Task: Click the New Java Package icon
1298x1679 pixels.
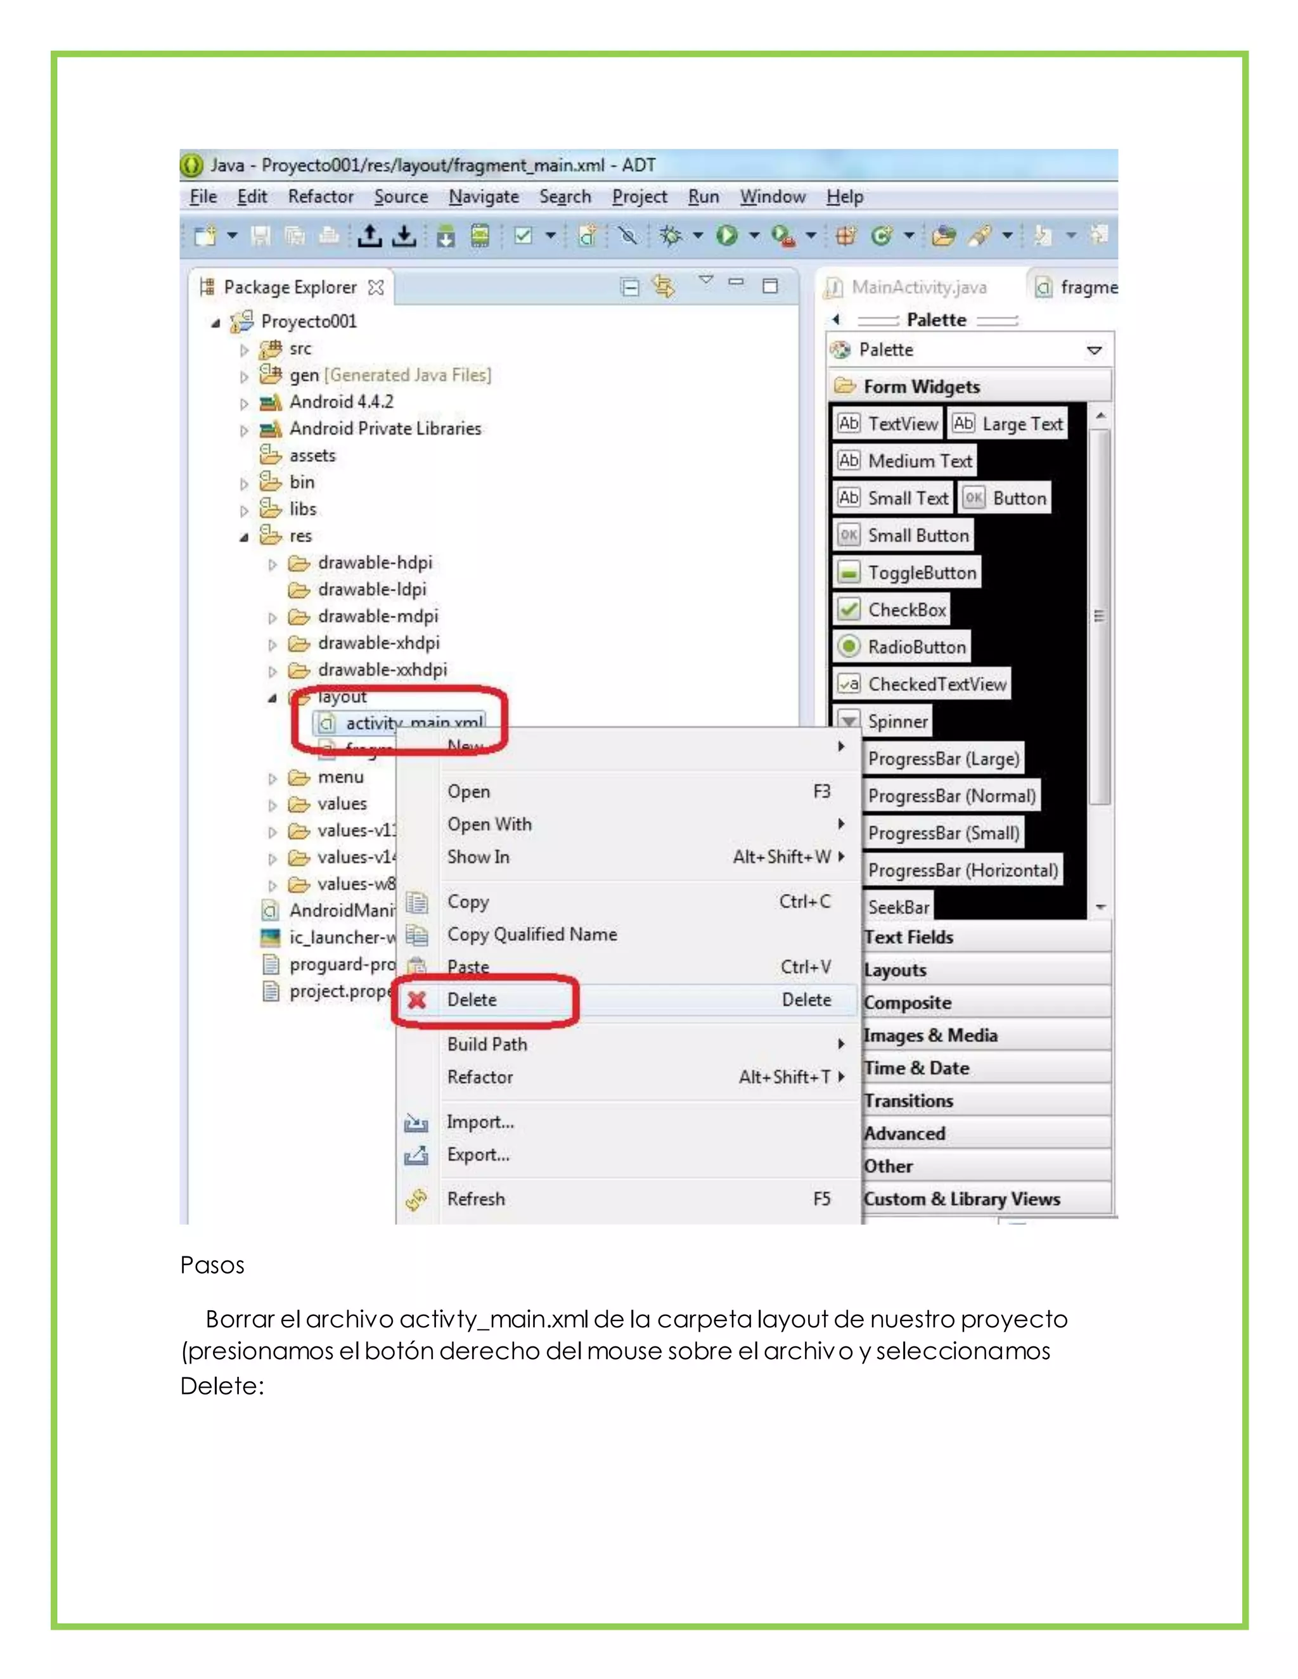Action: coord(846,235)
